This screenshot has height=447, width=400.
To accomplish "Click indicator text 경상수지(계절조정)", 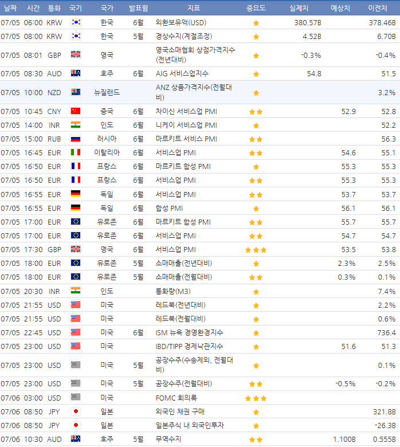I will (x=183, y=36).
